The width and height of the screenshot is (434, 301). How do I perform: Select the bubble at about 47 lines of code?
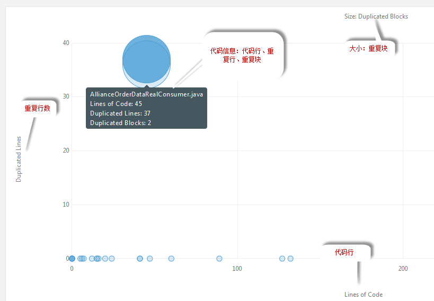pos(150,259)
